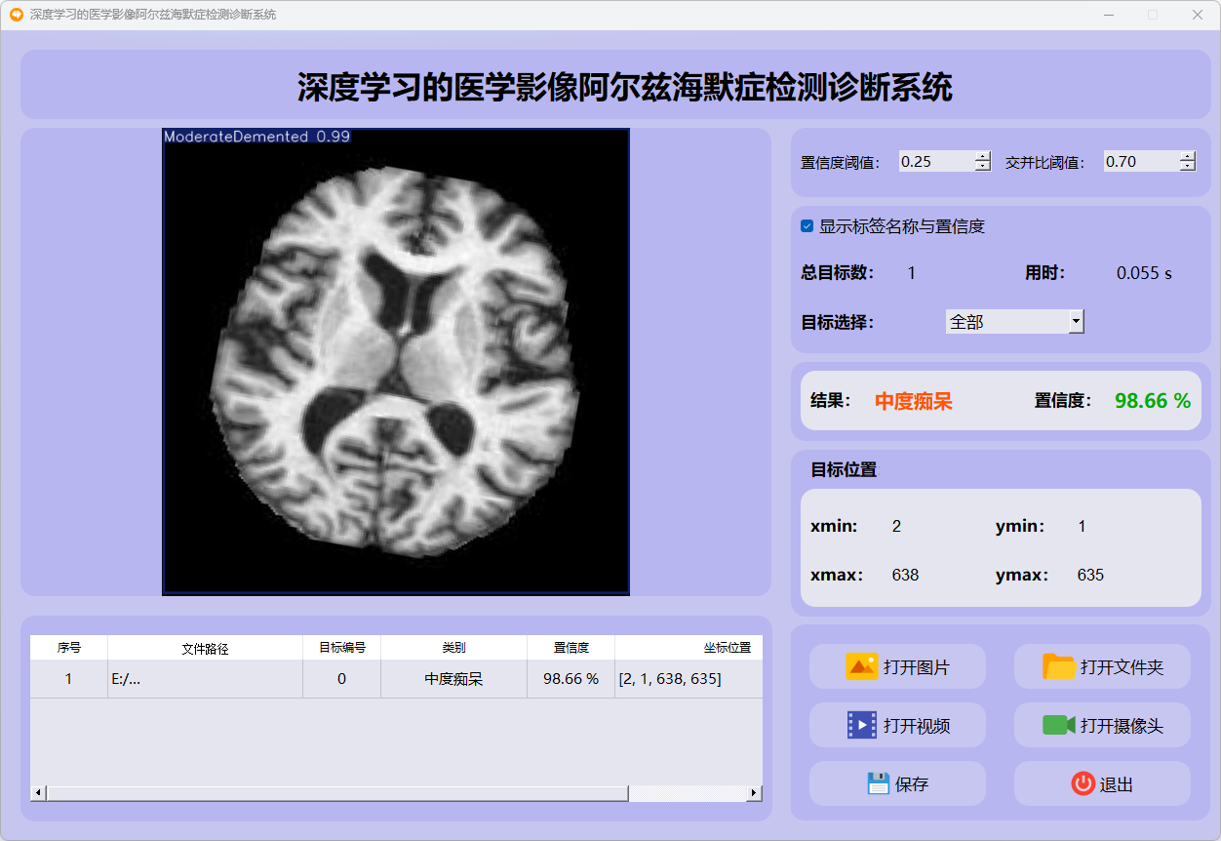Decrease the 交并比阈值 value with down arrow
1221x841 pixels.
(1187, 167)
